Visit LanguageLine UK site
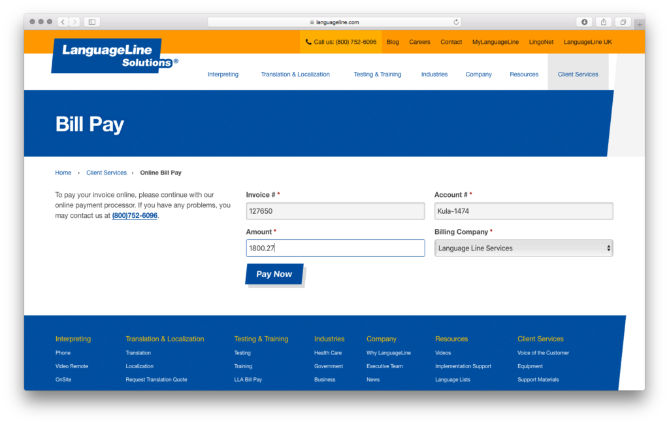 point(587,42)
